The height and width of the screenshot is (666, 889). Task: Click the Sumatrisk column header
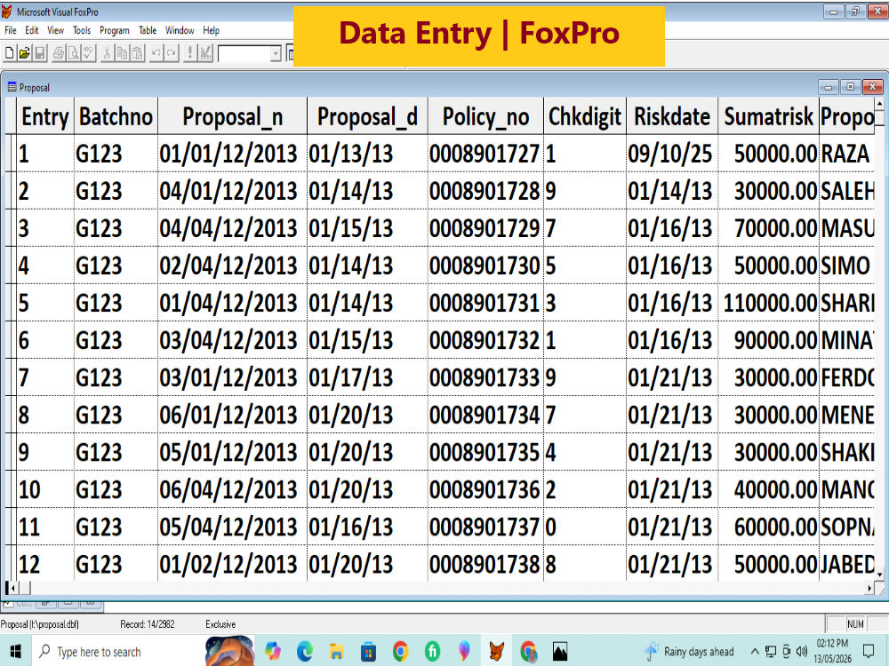[x=768, y=116]
